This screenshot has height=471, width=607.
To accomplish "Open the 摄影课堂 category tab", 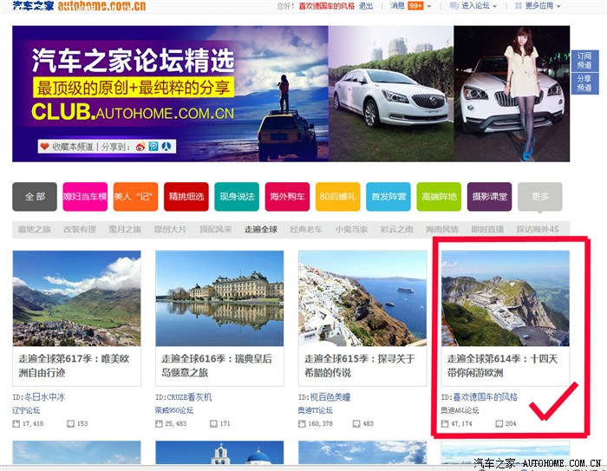I will [x=488, y=197].
